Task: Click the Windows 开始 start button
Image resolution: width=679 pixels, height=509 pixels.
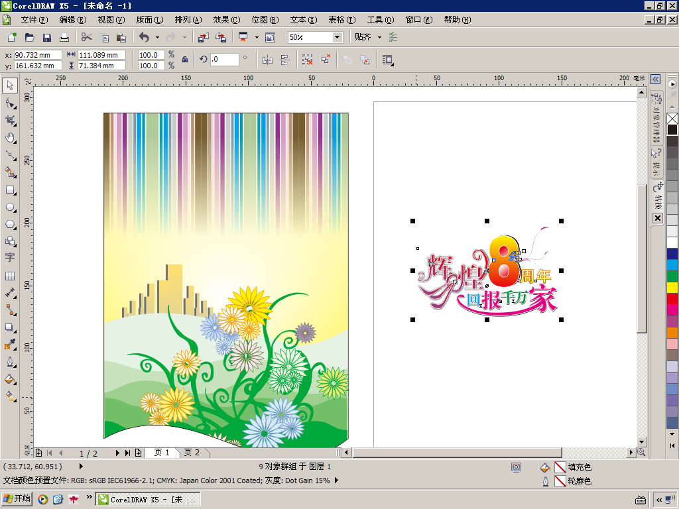Action: point(17,498)
